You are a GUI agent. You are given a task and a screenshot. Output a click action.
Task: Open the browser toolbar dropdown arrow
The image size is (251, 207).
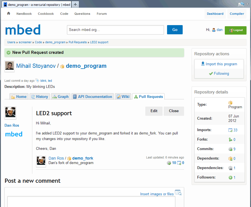[247, 4]
